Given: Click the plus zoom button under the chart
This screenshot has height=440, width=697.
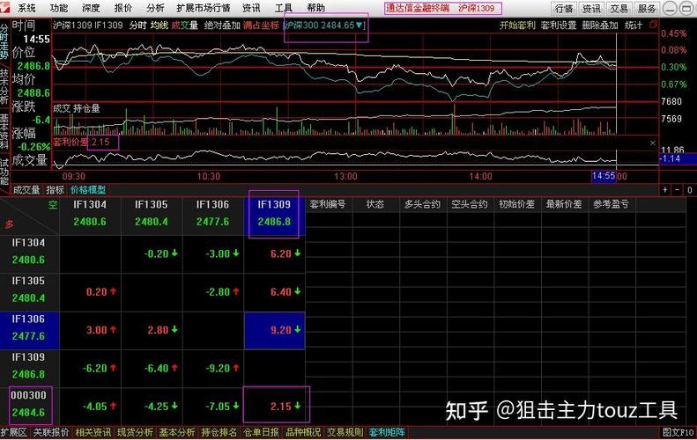Looking at the screenshot, I should [665, 190].
